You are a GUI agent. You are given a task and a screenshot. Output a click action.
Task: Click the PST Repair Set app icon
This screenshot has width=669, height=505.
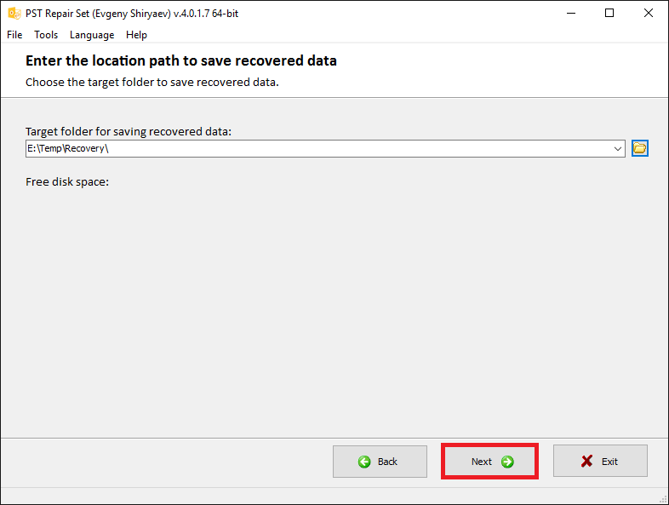14,14
